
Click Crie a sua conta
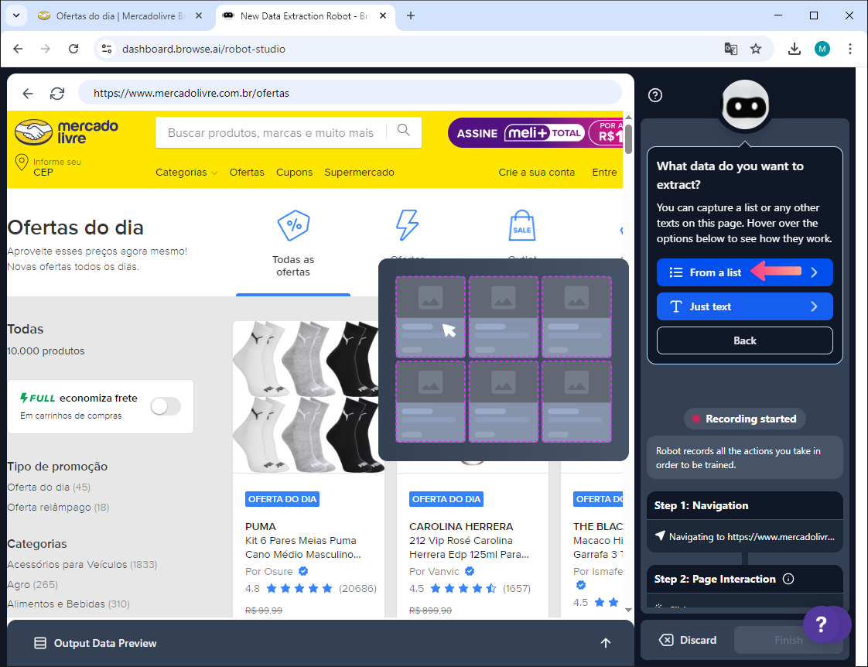point(536,172)
